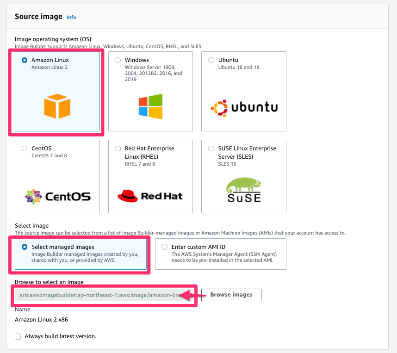The width and height of the screenshot is (397, 353).
Task: Click the Windows four-color logo
Action: (x=150, y=106)
